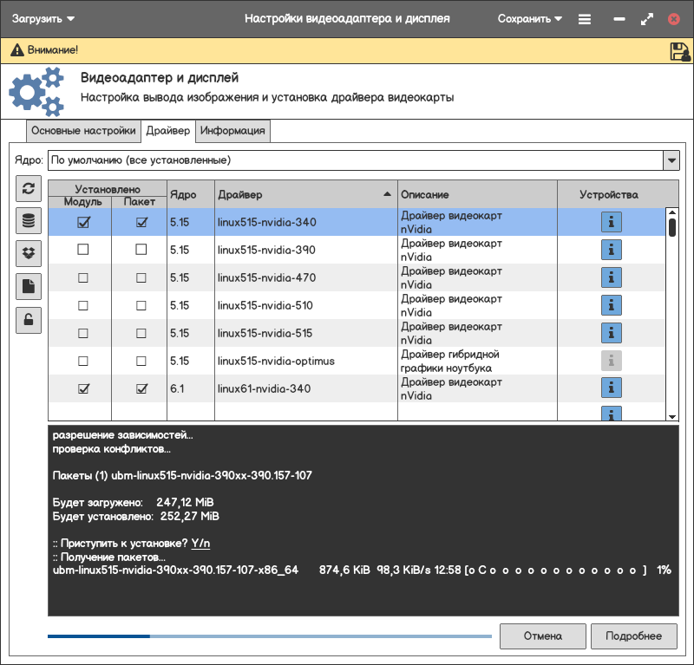This screenshot has width=694, height=665.
Task: Click the dropbox-style packages icon
Action: pyautogui.click(x=29, y=253)
